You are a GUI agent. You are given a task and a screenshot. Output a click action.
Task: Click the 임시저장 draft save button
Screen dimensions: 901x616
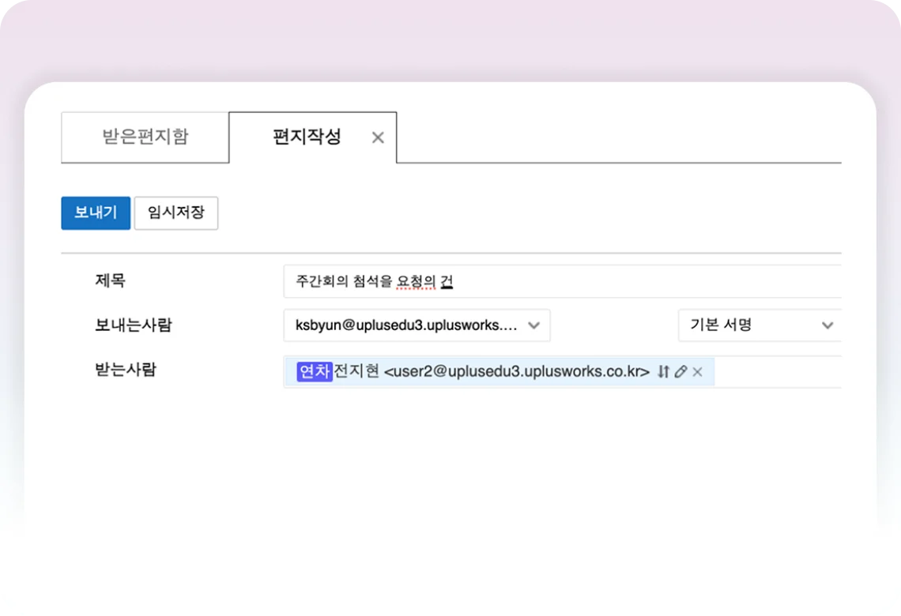pos(176,213)
